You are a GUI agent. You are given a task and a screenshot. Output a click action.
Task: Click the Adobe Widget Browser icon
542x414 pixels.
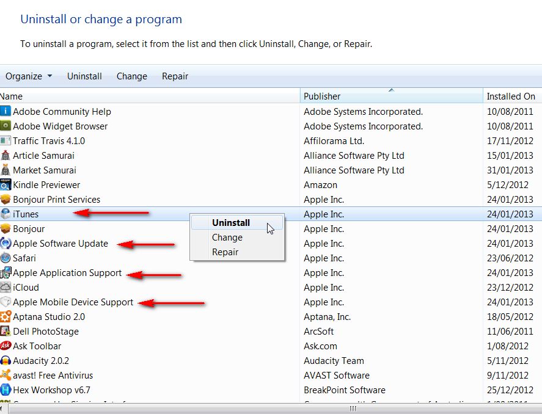(x=5, y=126)
